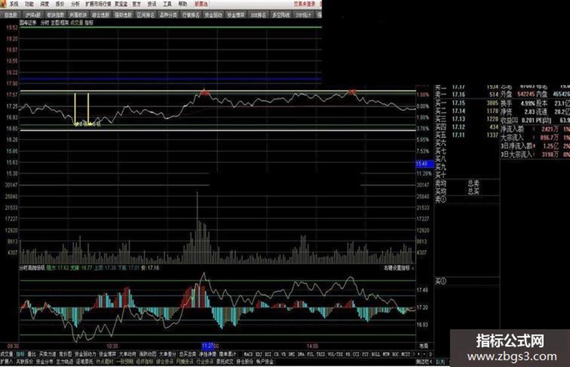This screenshot has width=570, height=367.
Task: Open the 关联报价 bottom tab
Action: [24, 362]
